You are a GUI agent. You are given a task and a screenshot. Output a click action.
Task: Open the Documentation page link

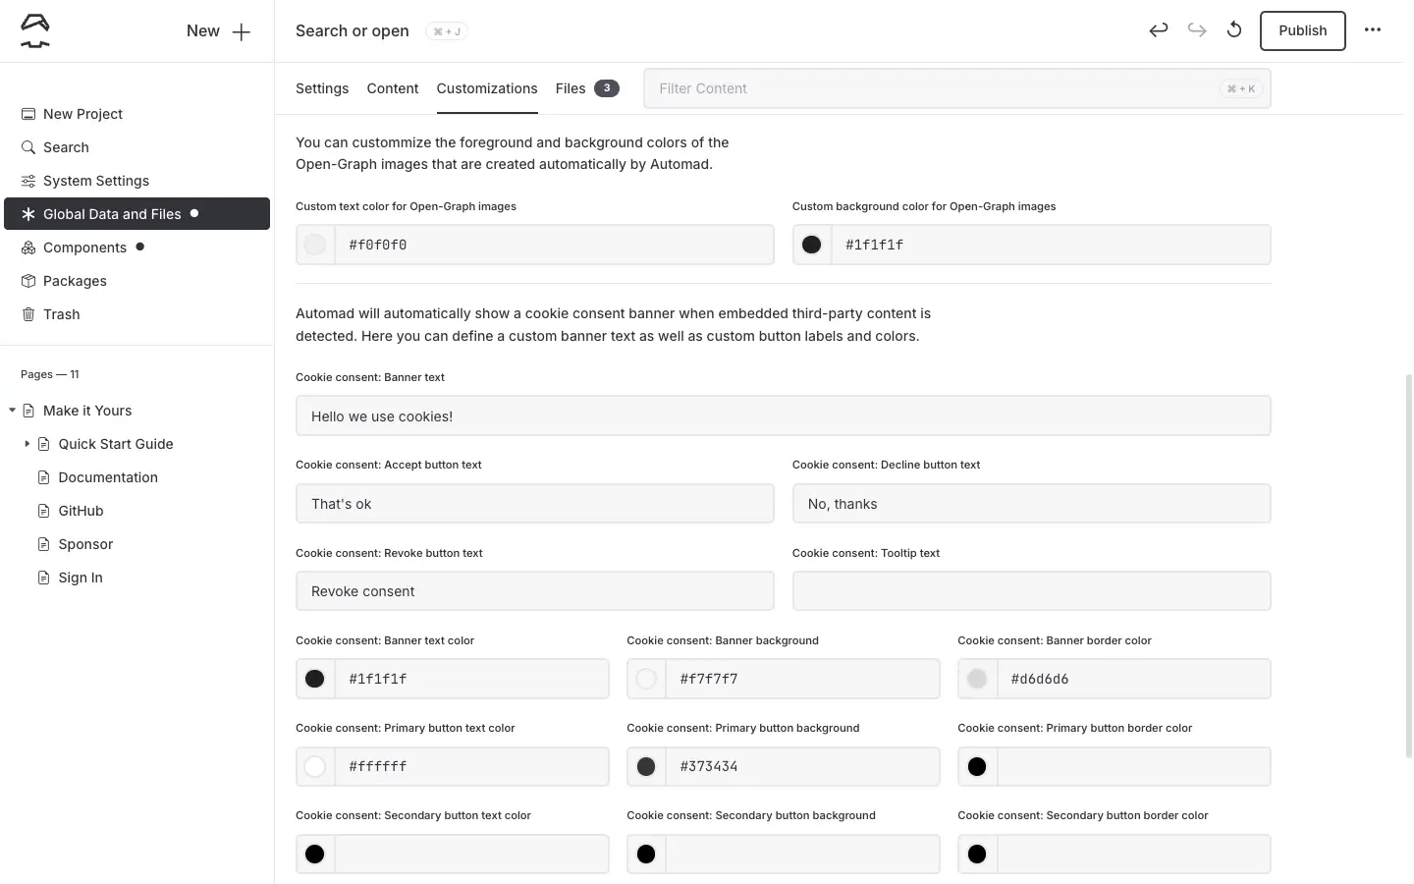point(108,477)
